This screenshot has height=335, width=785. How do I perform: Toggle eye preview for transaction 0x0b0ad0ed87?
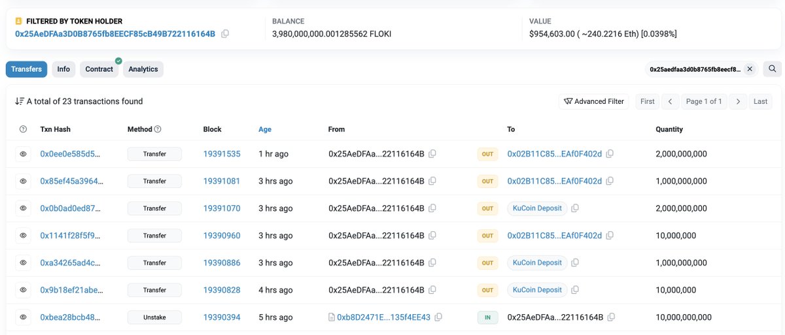click(23, 208)
